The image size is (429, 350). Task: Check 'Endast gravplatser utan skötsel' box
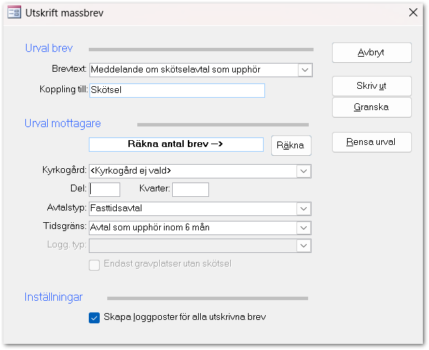[x=94, y=264]
